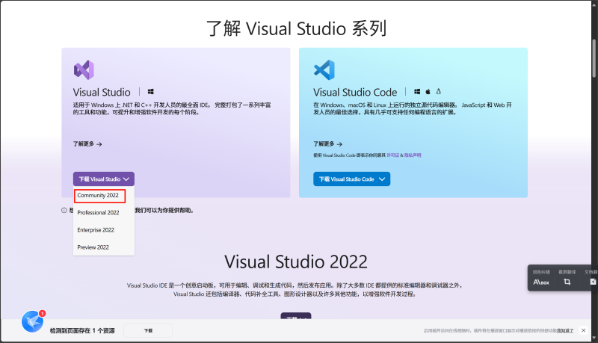Click the 文档翻译 document icon

click(x=593, y=282)
